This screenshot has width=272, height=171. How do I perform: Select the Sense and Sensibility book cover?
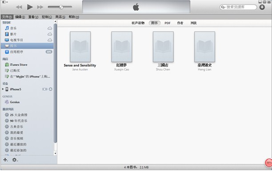pyautogui.click(x=80, y=47)
